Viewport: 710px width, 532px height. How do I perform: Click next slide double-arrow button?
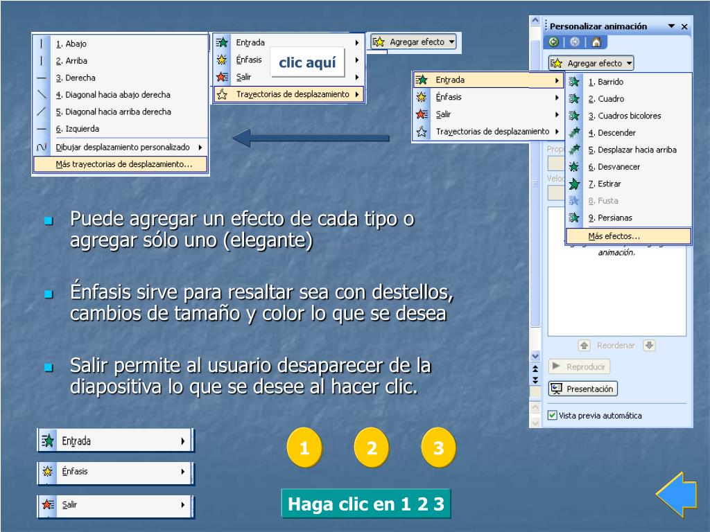pyautogui.click(x=535, y=380)
